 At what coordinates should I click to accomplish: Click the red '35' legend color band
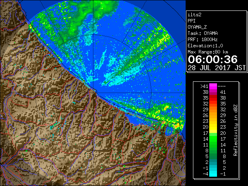[213, 98]
